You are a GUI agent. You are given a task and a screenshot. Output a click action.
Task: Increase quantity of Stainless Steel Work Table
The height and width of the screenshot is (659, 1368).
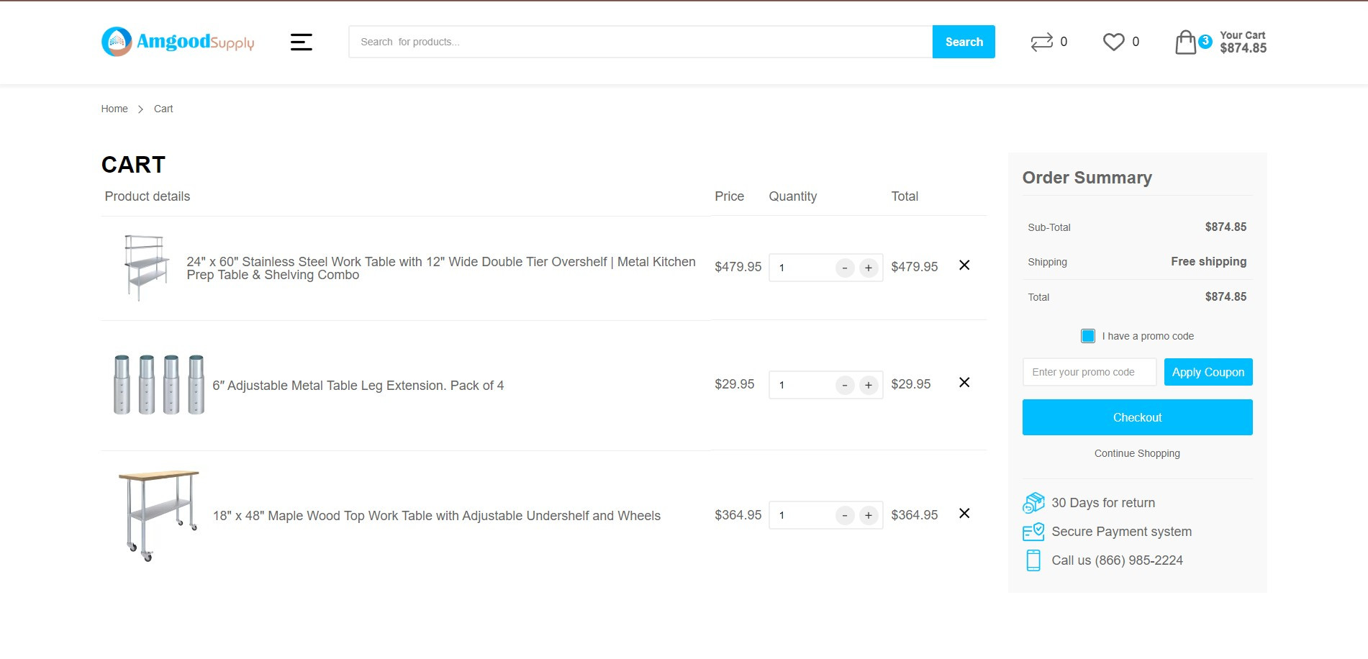(x=869, y=268)
